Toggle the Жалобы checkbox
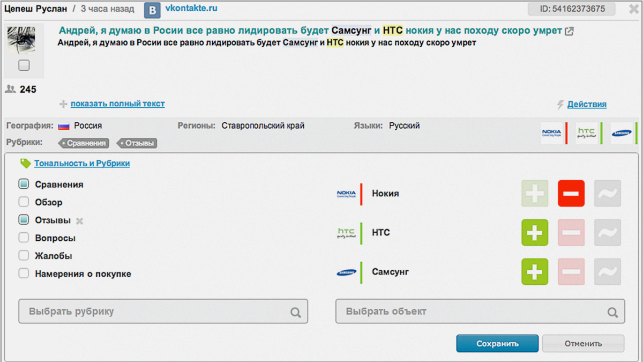This screenshot has width=643, height=362. [x=24, y=255]
